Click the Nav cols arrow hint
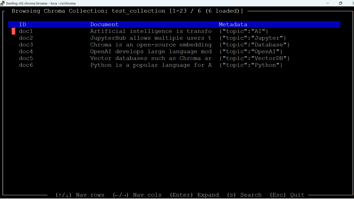Image resolution: width=354 pixels, height=199 pixels. point(137,195)
